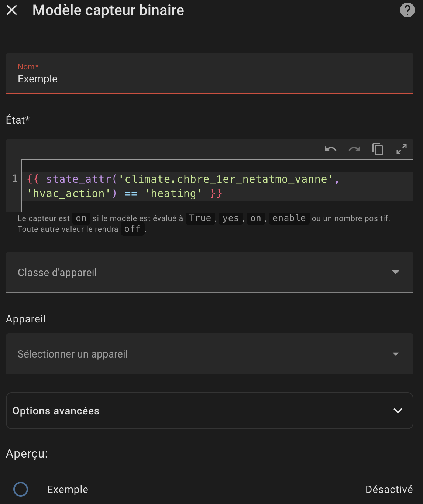Click the circle icon beside Exemple preview

click(21, 489)
